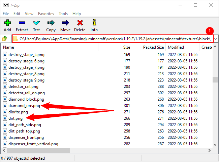Click the blue Extract toolbar icon

tap(22, 23)
